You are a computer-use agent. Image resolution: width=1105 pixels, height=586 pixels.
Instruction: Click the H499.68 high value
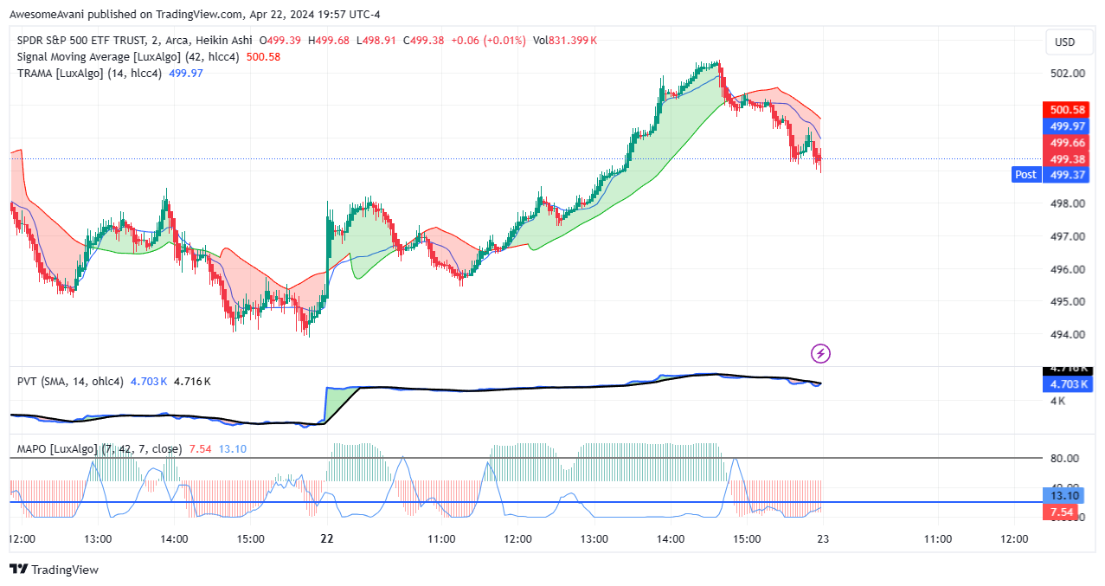331,41
